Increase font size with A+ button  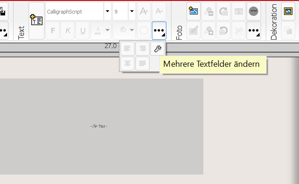pyautogui.click(x=144, y=11)
